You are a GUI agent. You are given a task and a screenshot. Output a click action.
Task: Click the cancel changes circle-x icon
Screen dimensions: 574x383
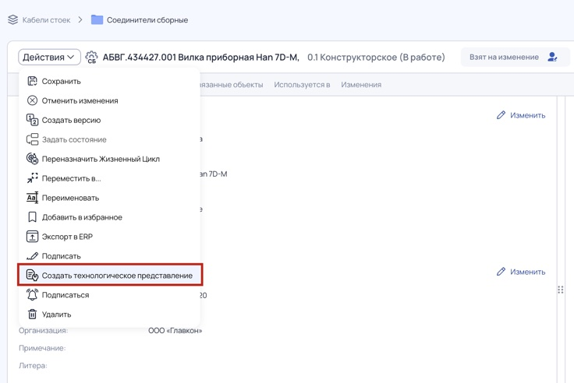(32, 100)
